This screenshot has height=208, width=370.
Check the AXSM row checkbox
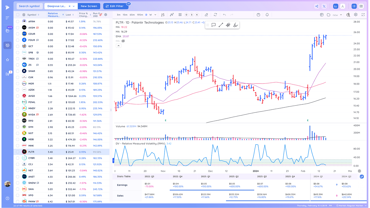[18, 28]
